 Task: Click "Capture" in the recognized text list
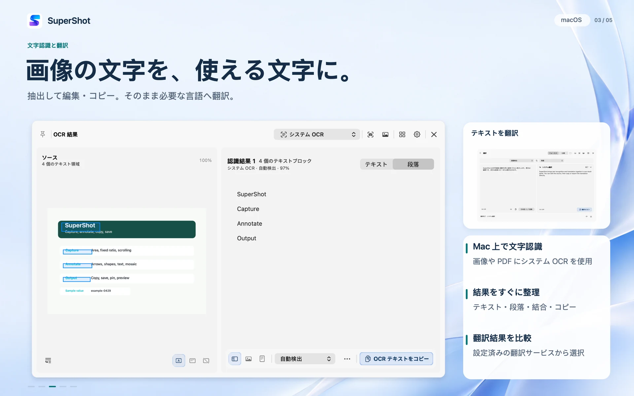248,209
